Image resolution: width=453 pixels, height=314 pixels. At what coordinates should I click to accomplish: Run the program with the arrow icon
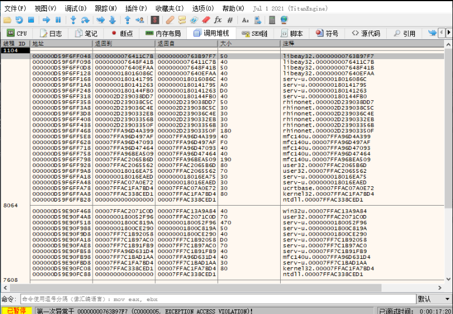coord(46,20)
